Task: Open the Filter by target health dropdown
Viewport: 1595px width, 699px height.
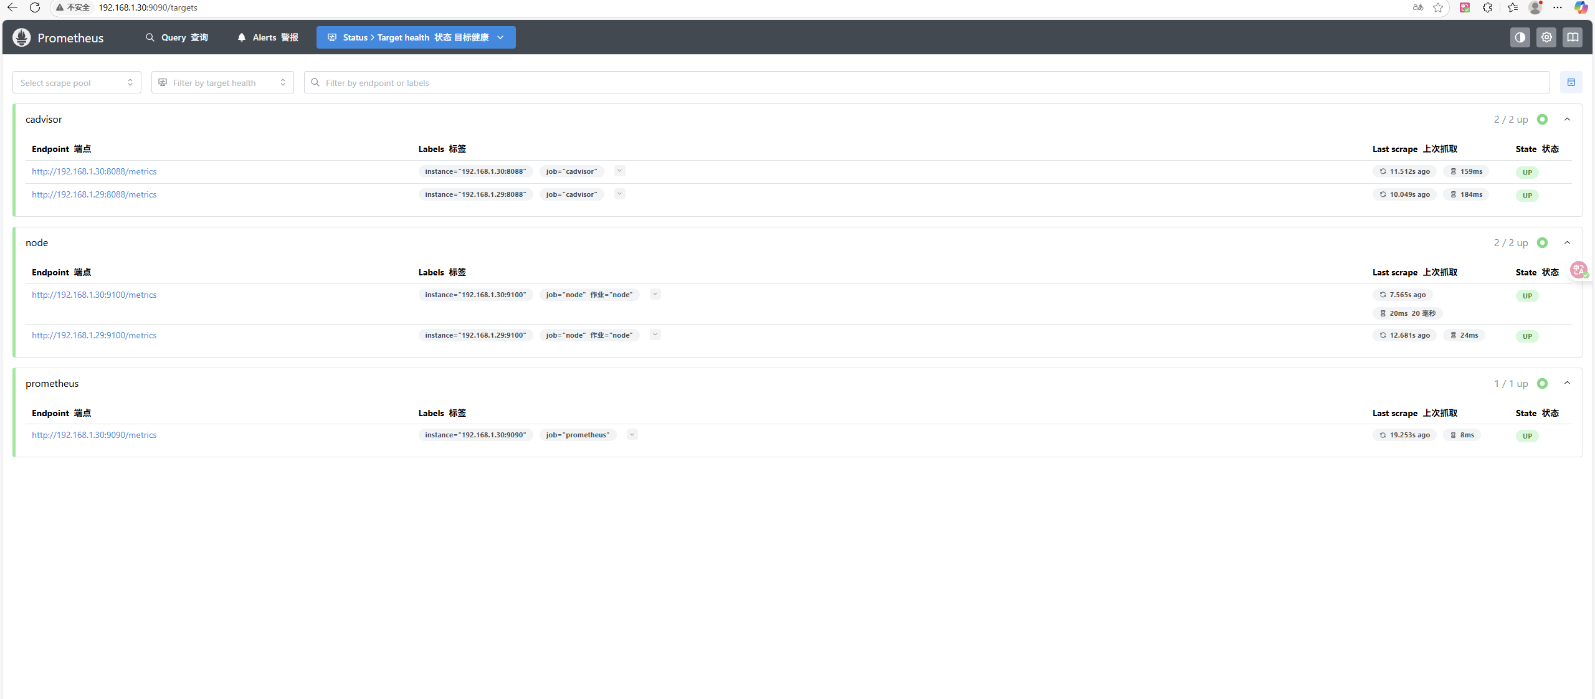Action: 222,82
